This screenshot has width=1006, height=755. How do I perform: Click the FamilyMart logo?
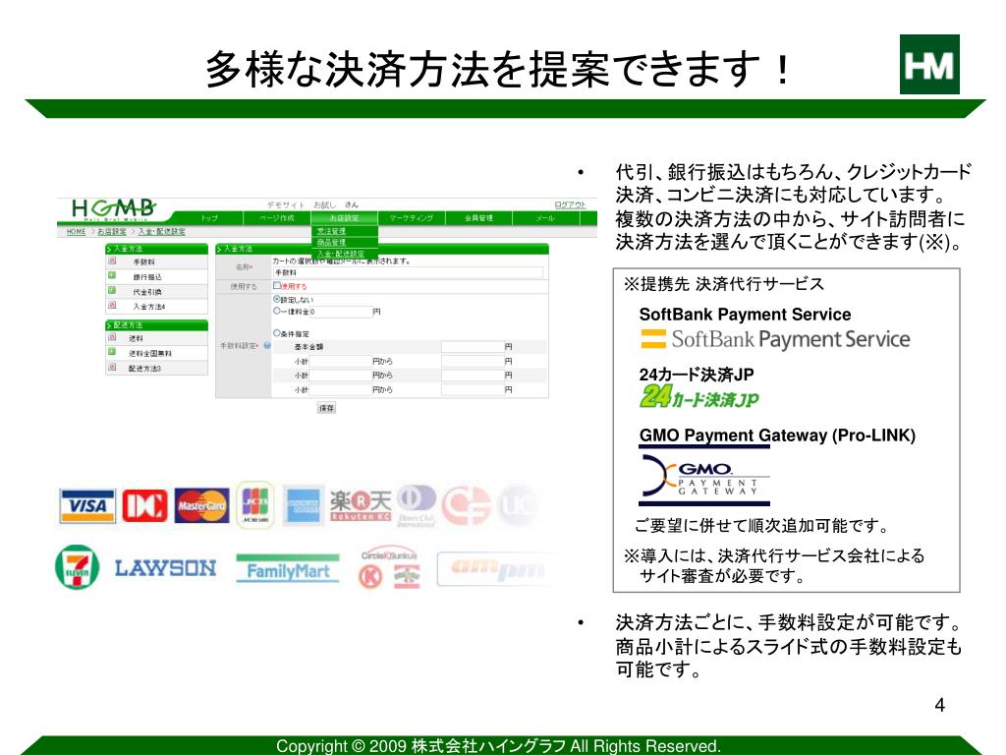coord(288,569)
